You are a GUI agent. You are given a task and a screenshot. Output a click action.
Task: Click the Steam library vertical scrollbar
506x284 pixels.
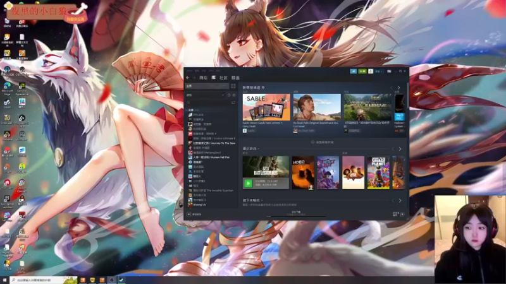tap(408, 96)
